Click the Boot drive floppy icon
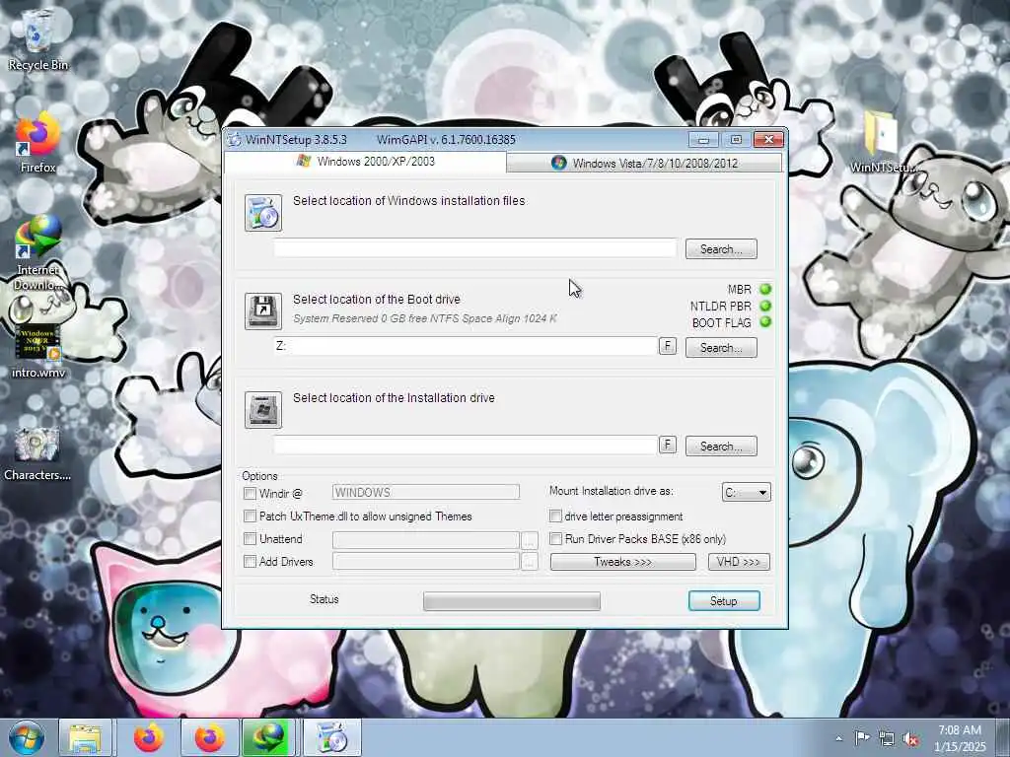Screen dimensions: 1010x757 point(262,310)
